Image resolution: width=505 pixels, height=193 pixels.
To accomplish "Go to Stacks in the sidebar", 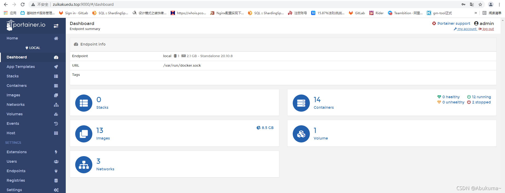I will click(33, 76).
